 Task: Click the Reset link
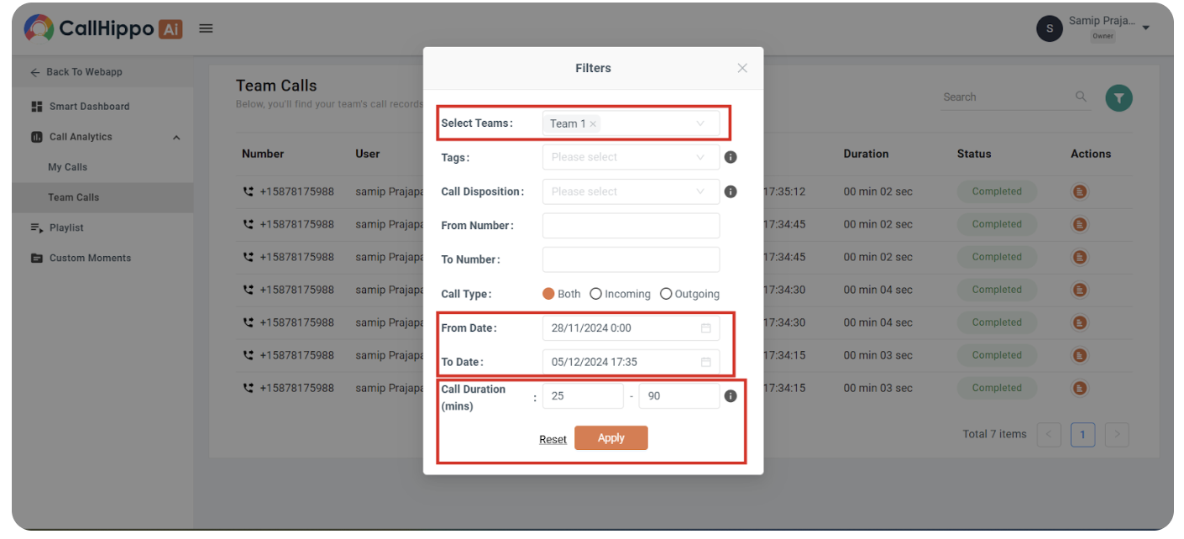(x=553, y=439)
